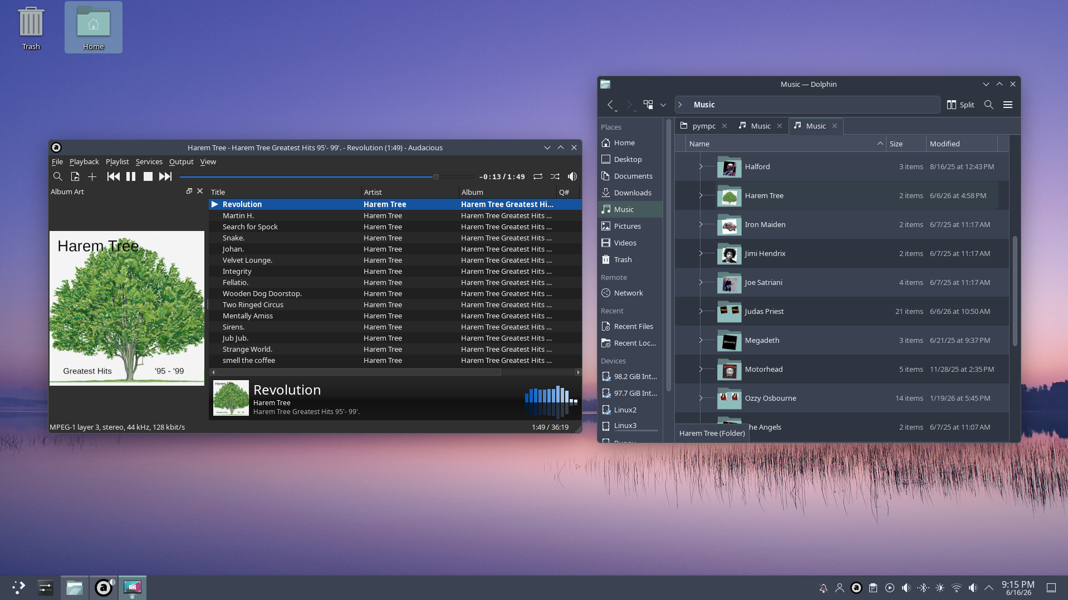Screen dimensions: 1068x600
Task: Open the Playback menu in Audacious
Action: [84, 161]
